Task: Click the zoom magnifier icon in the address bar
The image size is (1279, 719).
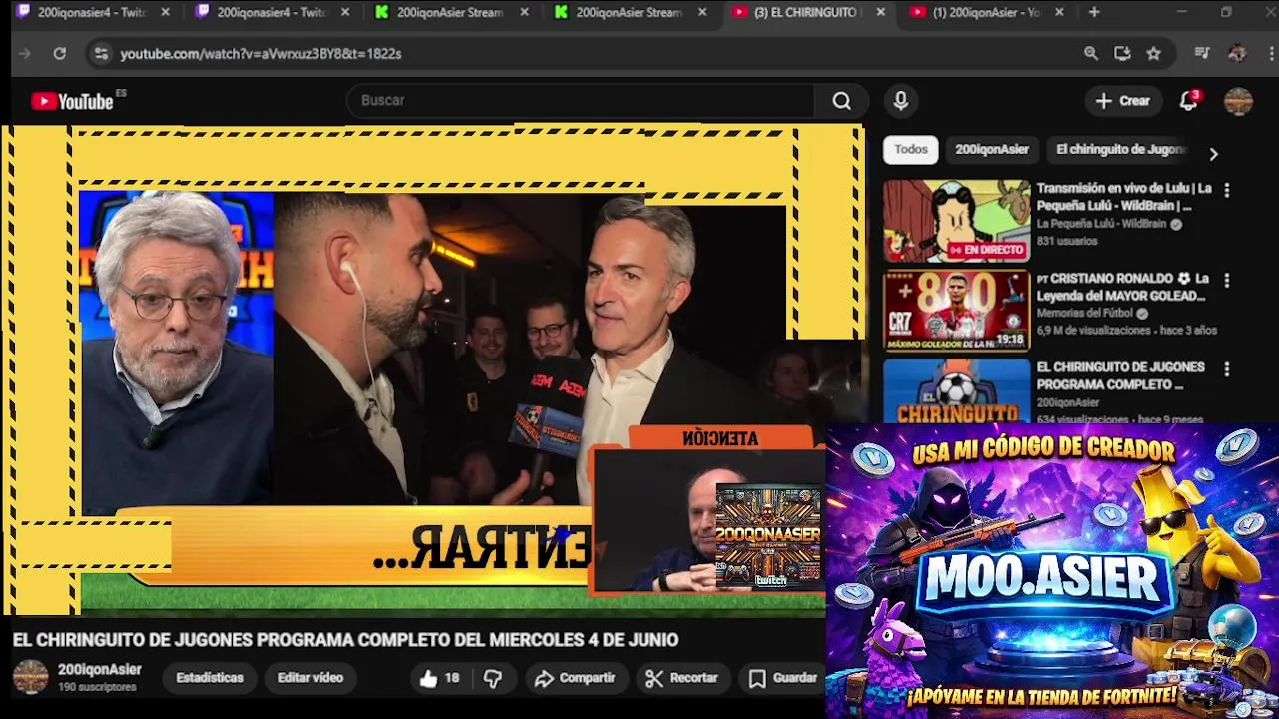Action: pos(1091,54)
